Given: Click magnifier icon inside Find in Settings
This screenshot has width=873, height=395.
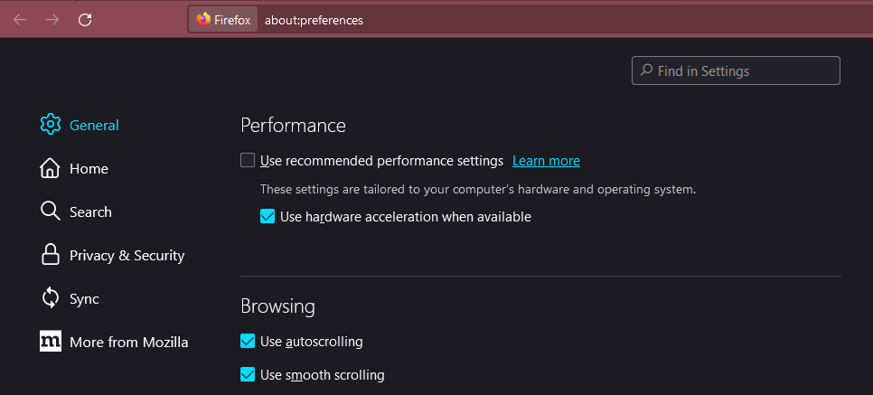Looking at the screenshot, I should click(646, 71).
